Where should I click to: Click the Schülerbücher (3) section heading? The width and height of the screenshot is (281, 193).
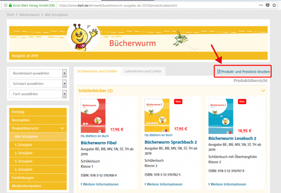point(96,91)
